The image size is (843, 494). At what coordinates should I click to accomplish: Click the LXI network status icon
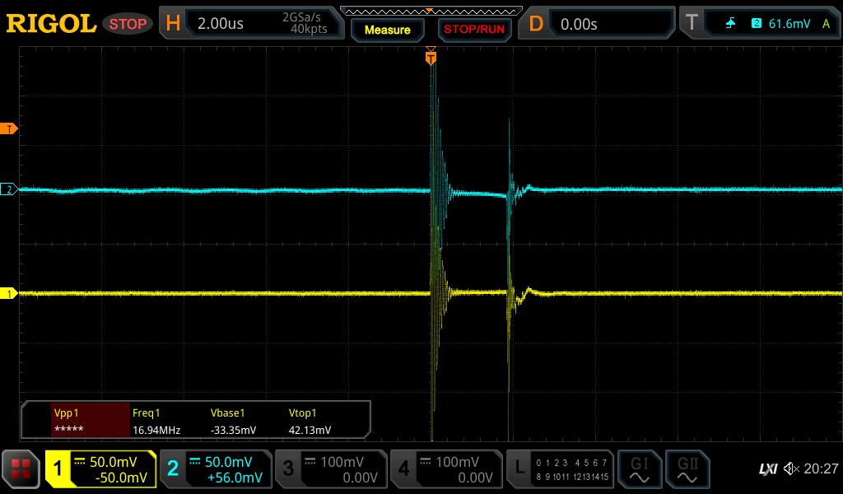pos(767,469)
